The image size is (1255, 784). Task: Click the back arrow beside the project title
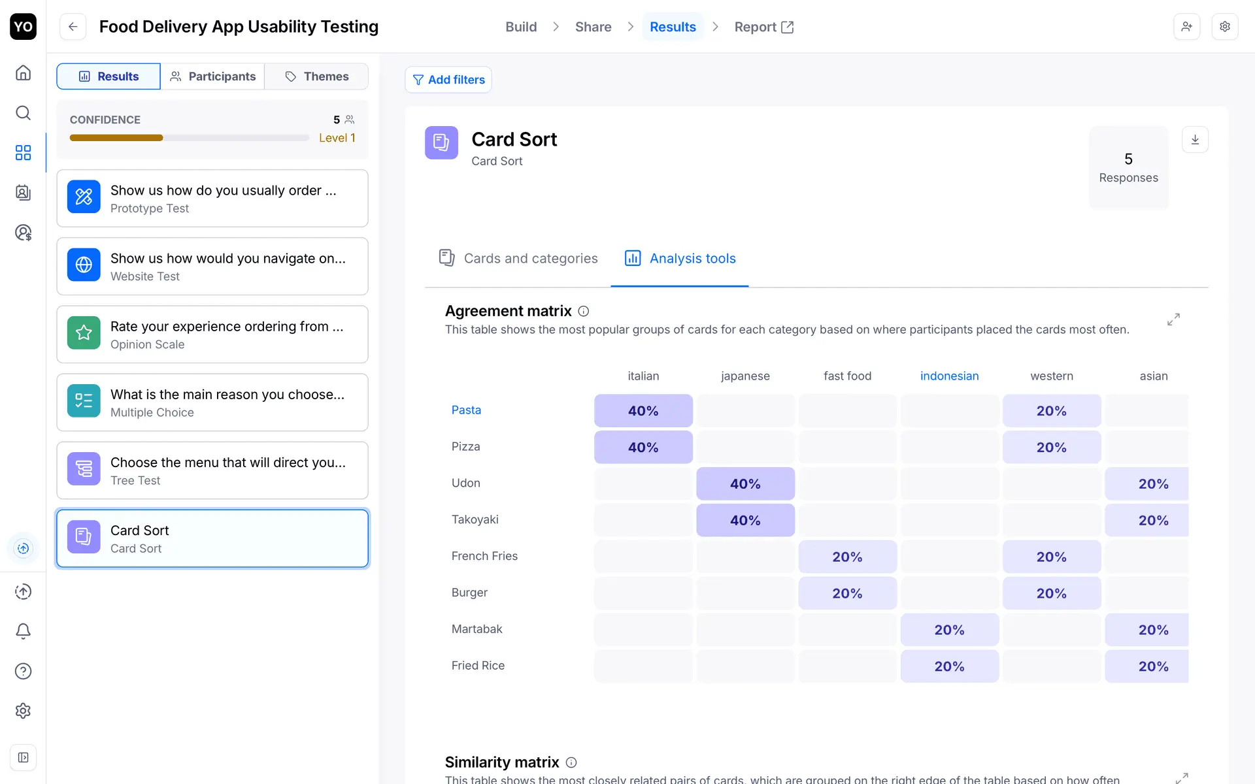(x=73, y=27)
